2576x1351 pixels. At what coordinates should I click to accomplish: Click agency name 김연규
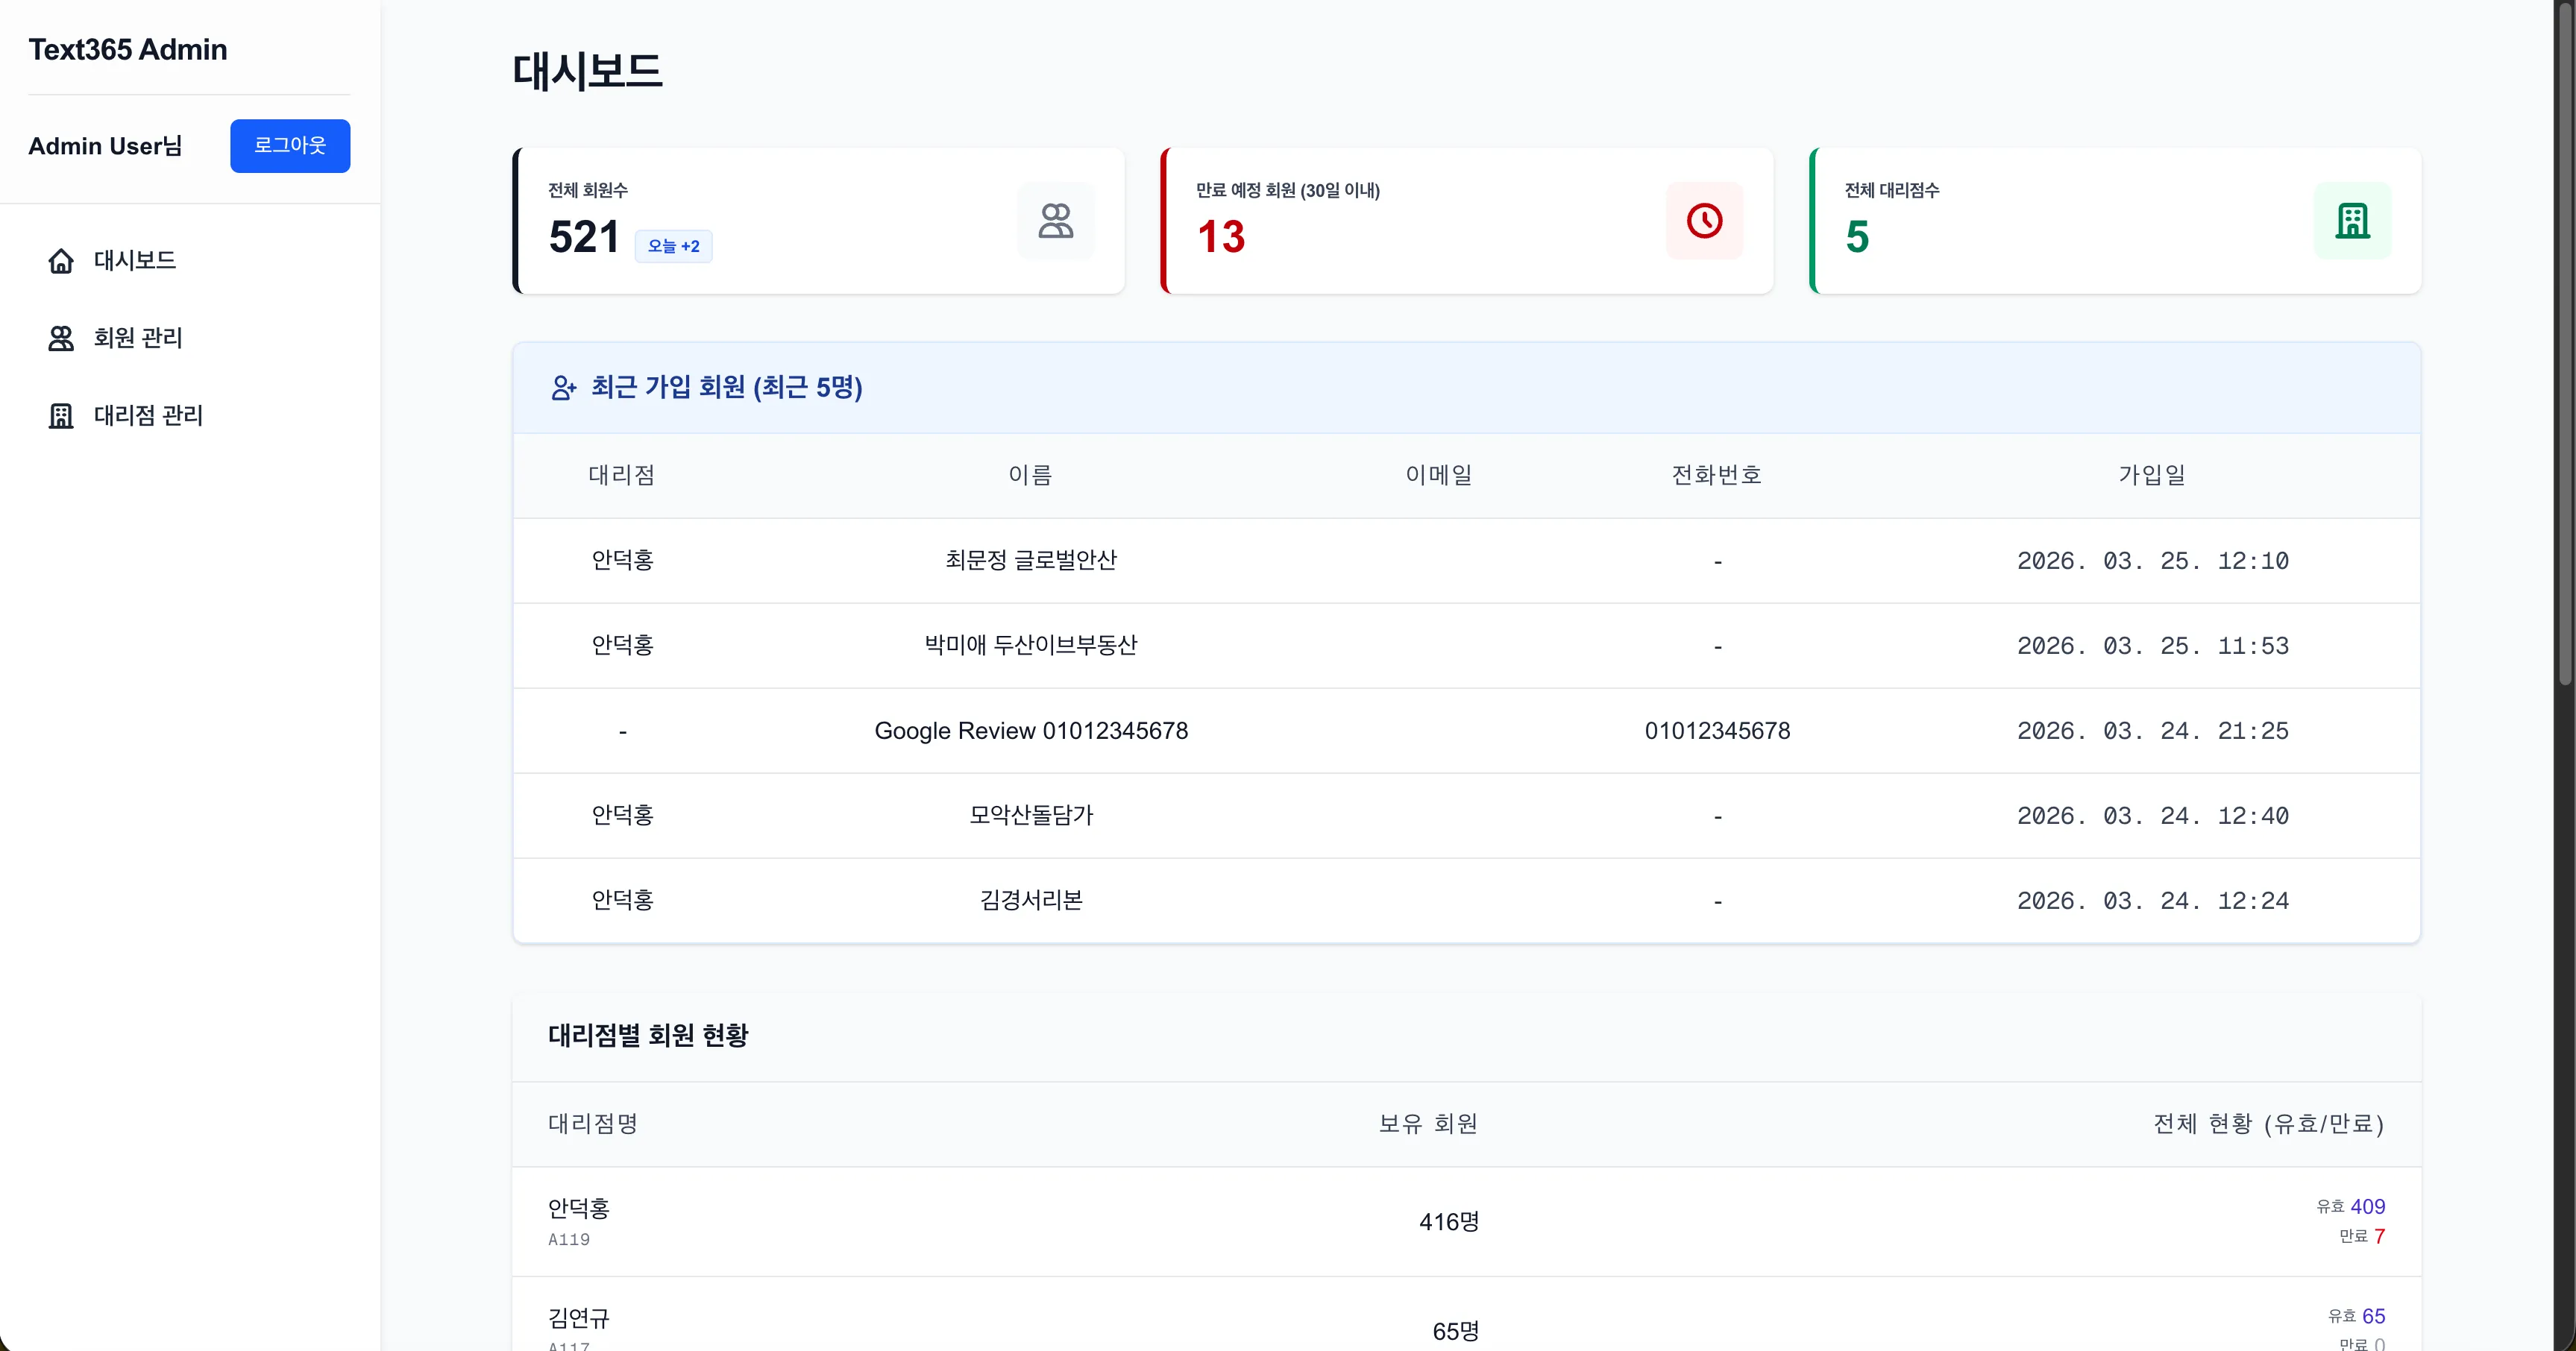point(579,1318)
